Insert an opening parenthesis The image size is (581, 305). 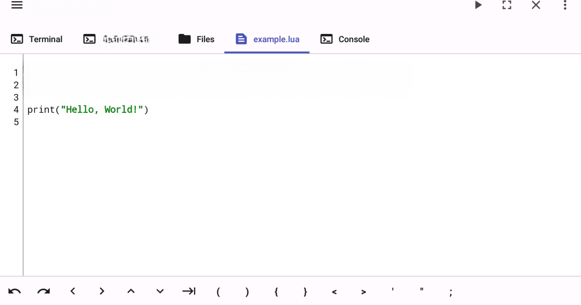(218, 291)
